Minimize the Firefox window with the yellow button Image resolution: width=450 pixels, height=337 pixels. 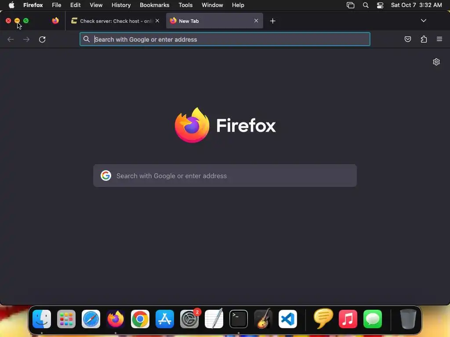tap(17, 21)
